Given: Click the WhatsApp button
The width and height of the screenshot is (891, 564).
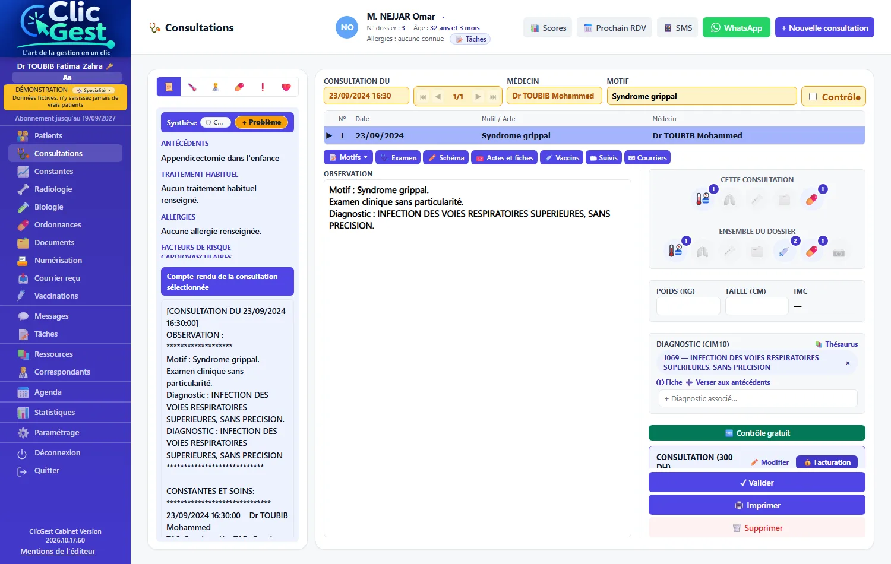Looking at the screenshot, I should pos(737,27).
